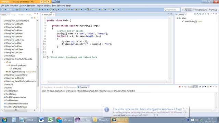Click the Print toolbar icon

tap(13, 10)
